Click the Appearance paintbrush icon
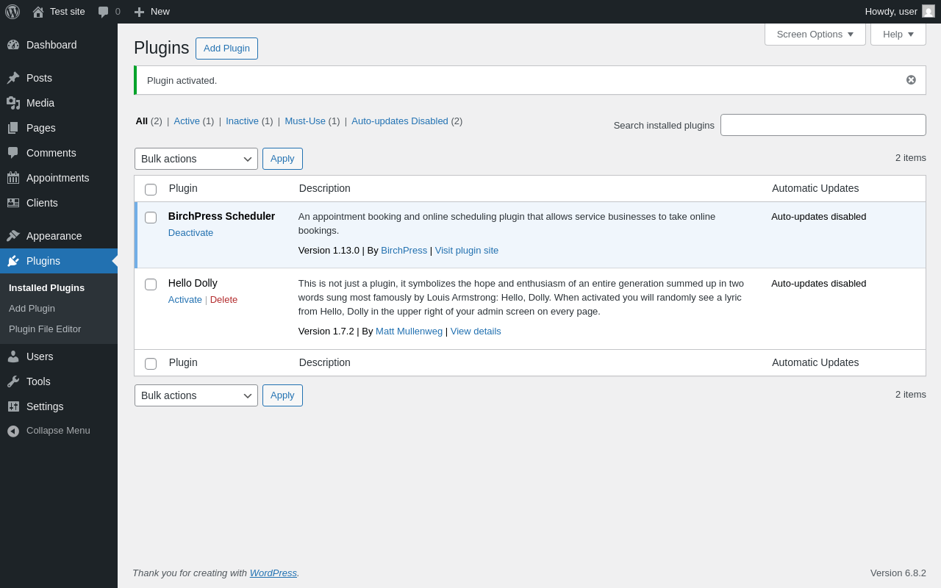The height and width of the screenshot is (588, 941). pos(13,236)
